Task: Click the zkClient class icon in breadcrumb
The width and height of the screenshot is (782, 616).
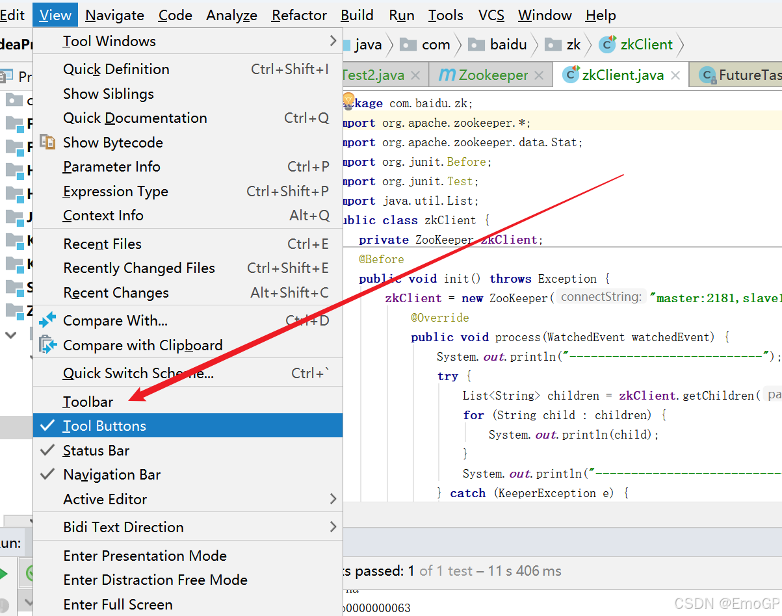Action: pos(607,44)
